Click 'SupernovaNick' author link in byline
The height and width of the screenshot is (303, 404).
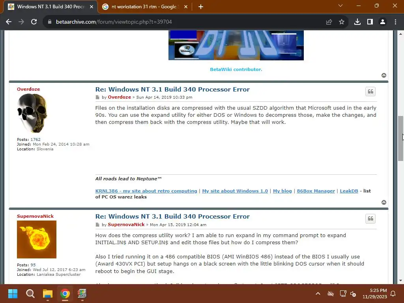click(126, 224)
